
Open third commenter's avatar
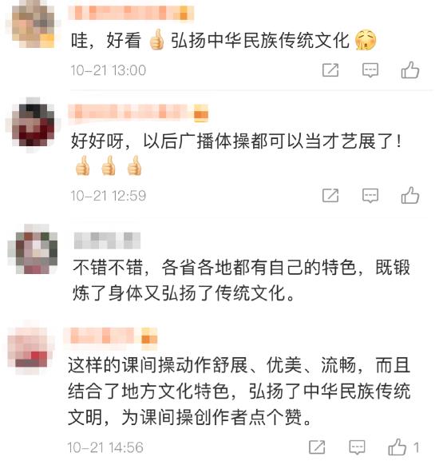click(34, 249)
